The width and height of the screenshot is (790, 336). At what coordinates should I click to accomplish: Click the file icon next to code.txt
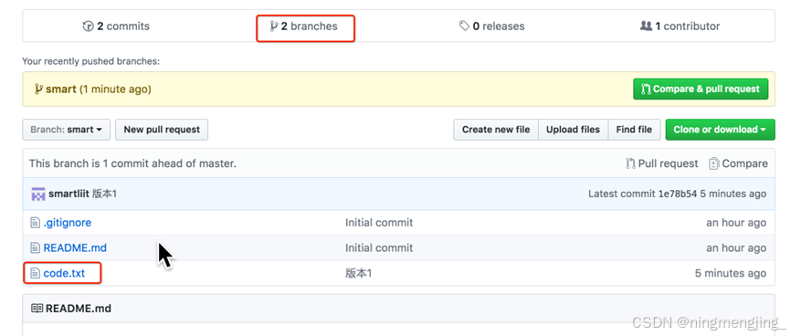point(36,273)
